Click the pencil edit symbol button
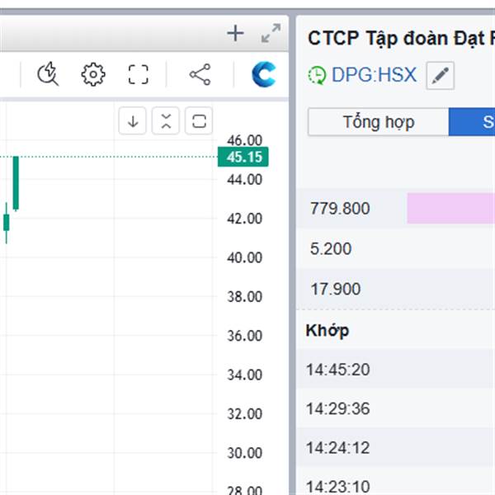Screen dimensions: 495x495 [x=441, y=76]
